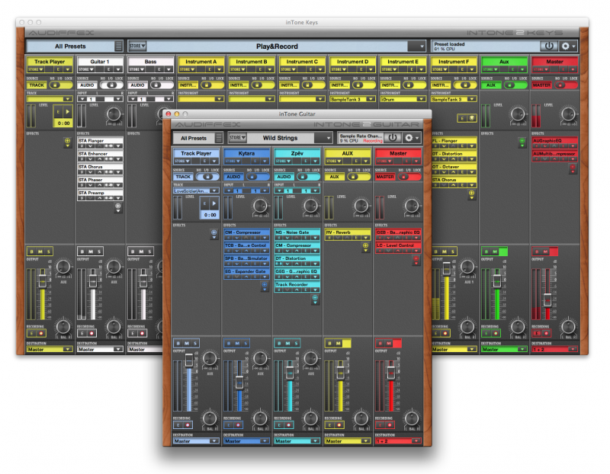Toggle I/O lock on Guitar Track Player
The width and height of the screenshot is (610, 474).
[207, 177]
